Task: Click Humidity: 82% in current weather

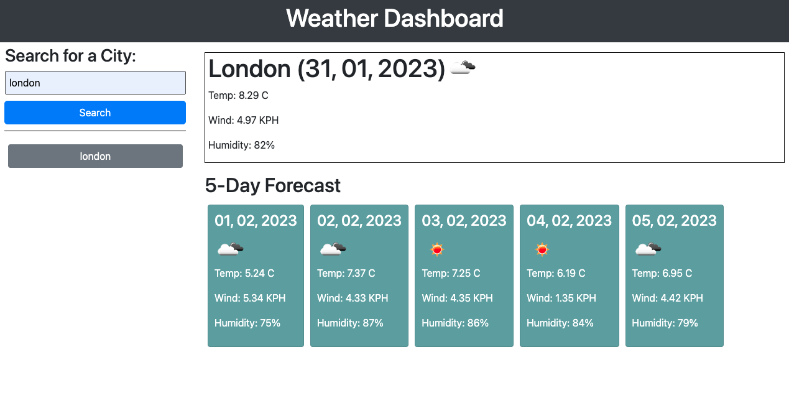Action: (241, 145)
